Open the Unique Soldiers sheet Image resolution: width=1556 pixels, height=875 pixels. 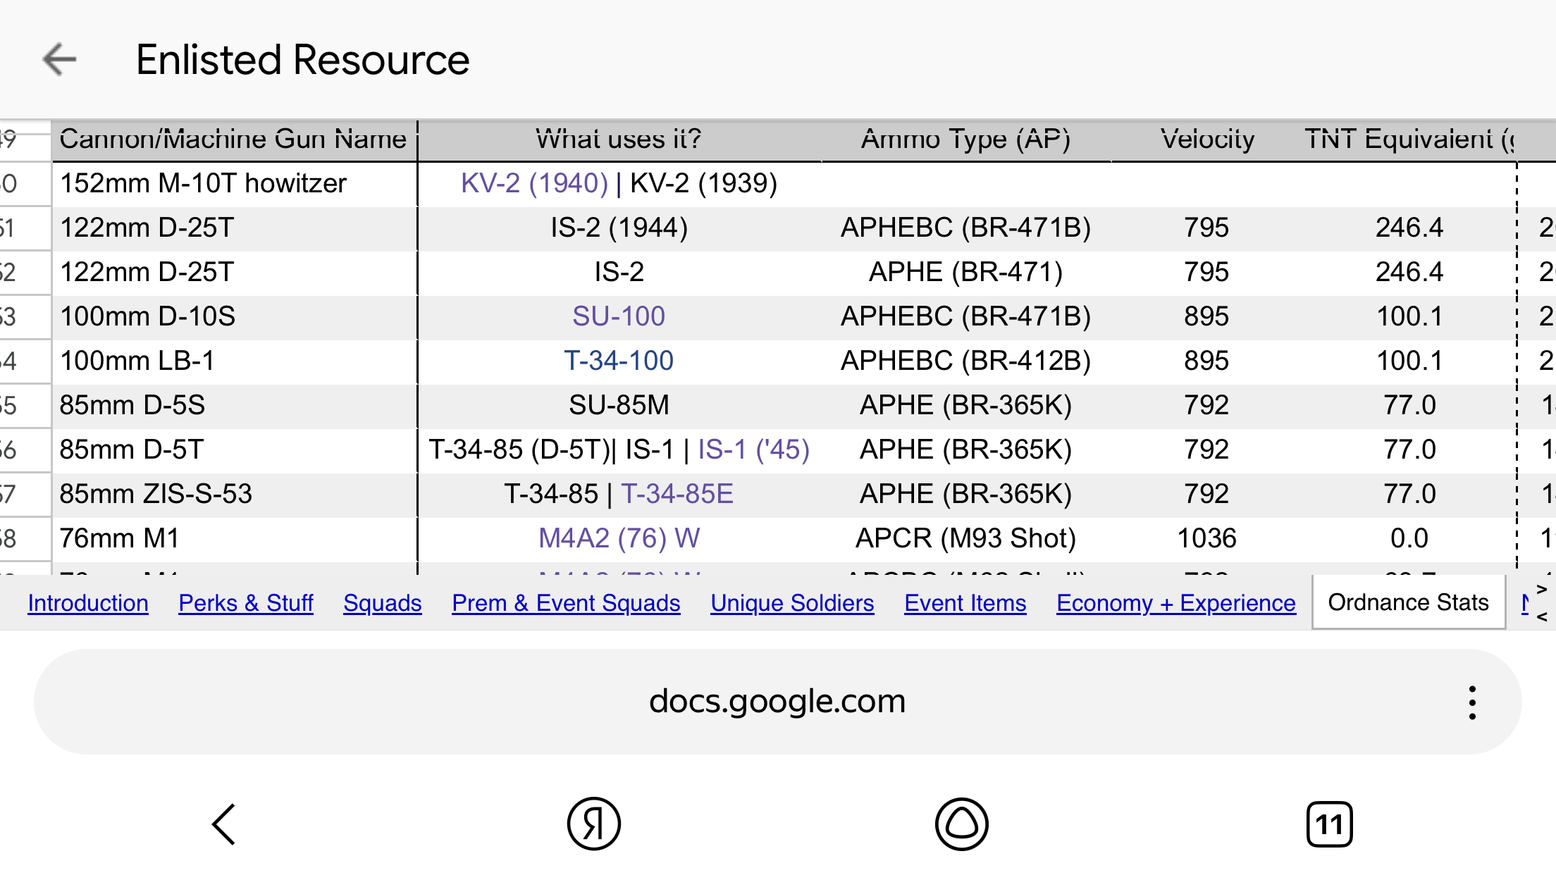pyautogui.click(x=792, y=603)
